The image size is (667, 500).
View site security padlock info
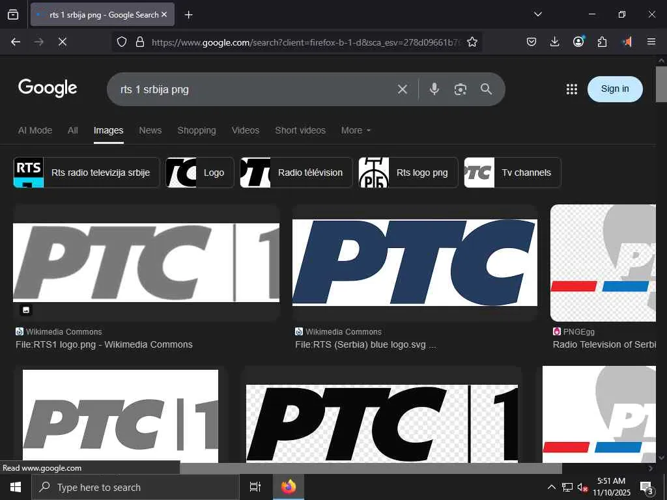140,42
